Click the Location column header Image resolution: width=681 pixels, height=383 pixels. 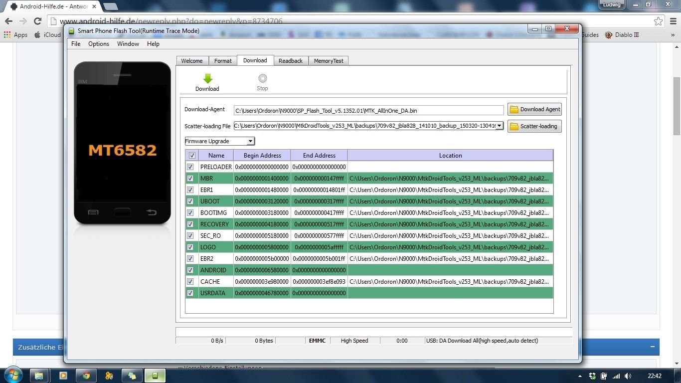pos(451,156)
